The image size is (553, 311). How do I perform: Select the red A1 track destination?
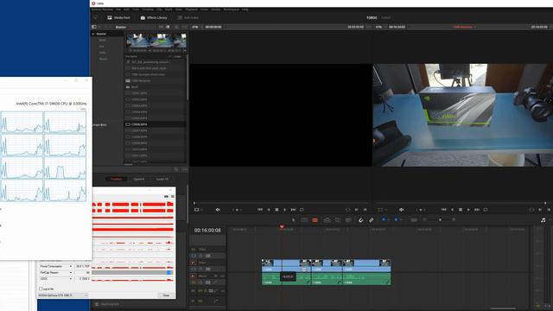(193, 276)
